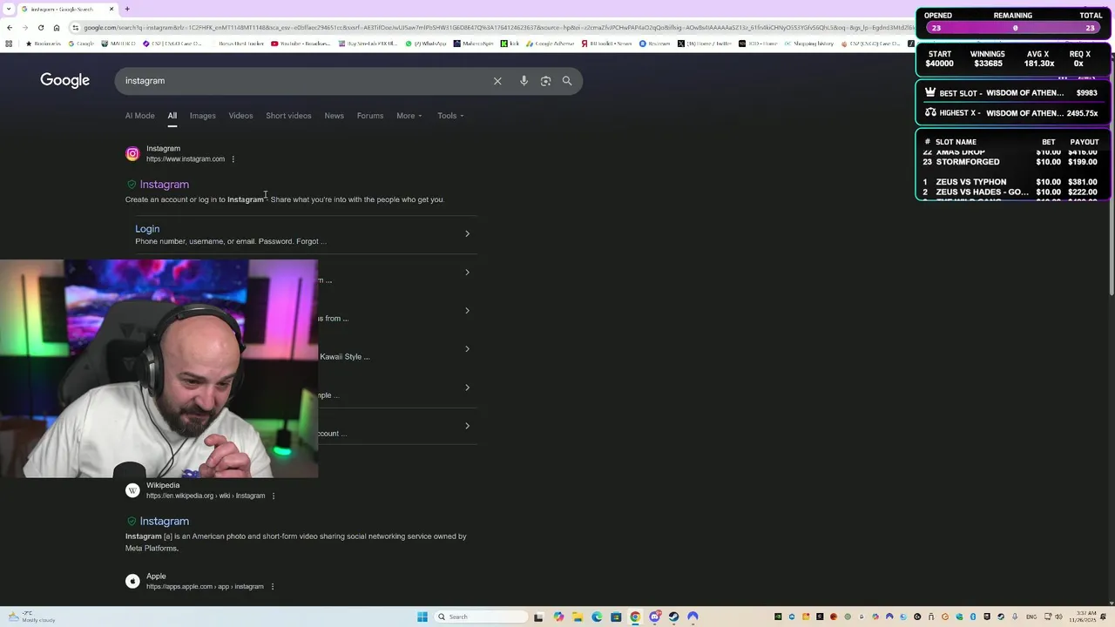Click the streamer webcam overlay
The height and width of the screenshot is (627, 1115).
159,368
